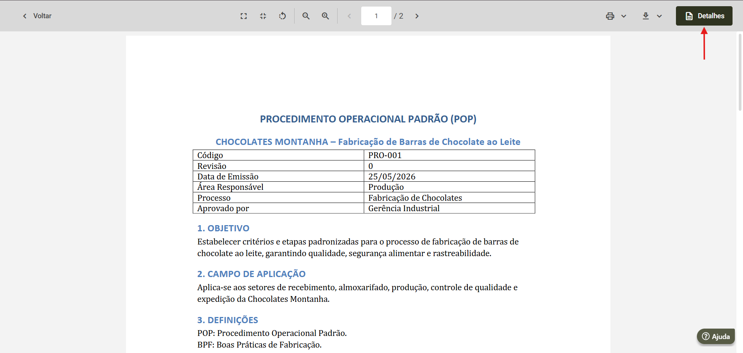Zoom in using the magnifier plus icon
Viewport: 743px width, 353px height.
[326, 16]
